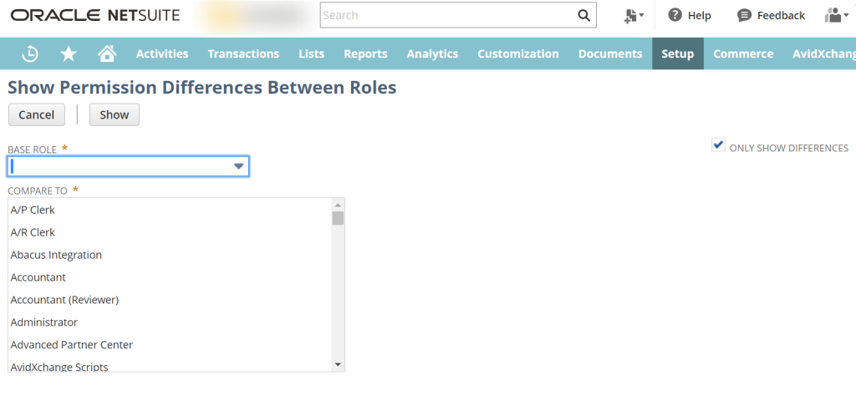The width and height of the screenshot is (856, 416).
Task: Open the Transactions menu
Action: (x=243, y=53)
